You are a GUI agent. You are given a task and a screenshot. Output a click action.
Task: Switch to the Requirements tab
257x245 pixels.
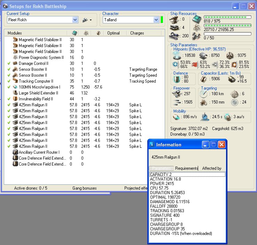click(187, 168)
